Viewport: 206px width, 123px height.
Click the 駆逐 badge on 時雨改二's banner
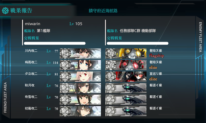(65, 65)
